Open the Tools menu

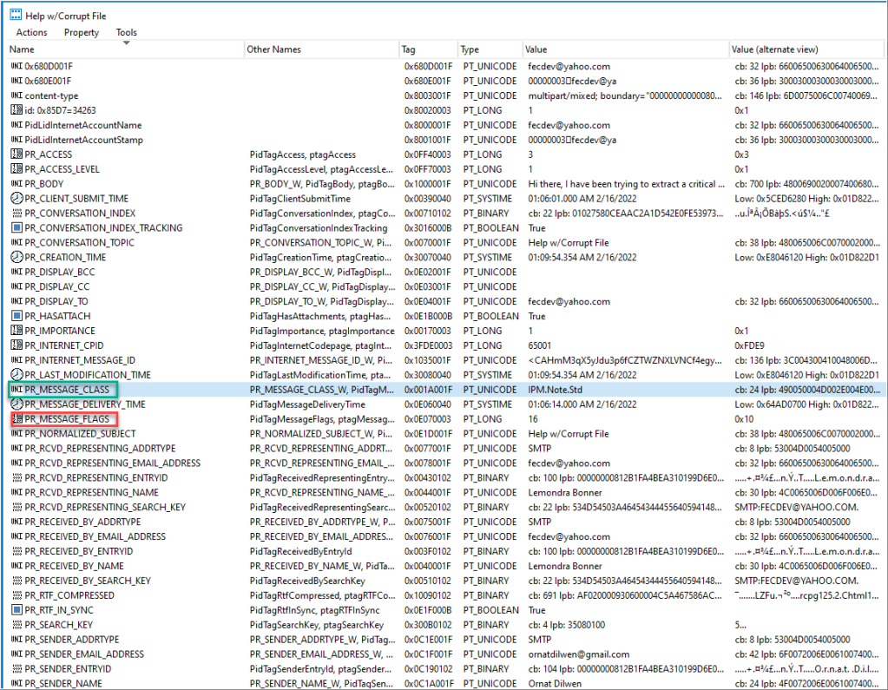[127, 33]
